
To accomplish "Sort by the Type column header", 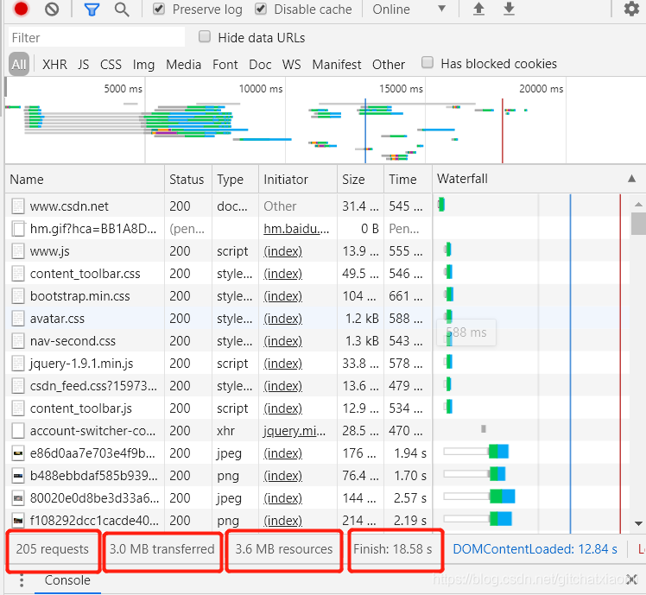I will click(235, 180).
